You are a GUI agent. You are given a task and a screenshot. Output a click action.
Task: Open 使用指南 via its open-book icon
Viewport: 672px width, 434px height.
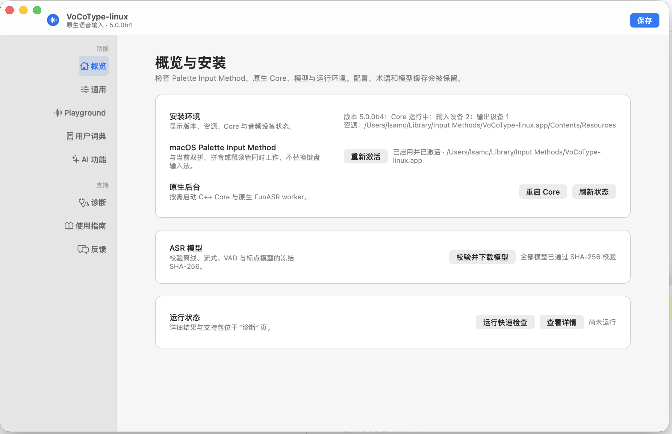[69, 226]
